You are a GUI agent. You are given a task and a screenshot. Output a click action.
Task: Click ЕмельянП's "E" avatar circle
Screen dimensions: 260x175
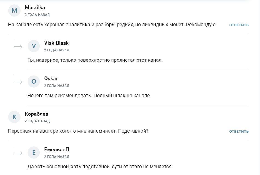(x=34, y=153)
